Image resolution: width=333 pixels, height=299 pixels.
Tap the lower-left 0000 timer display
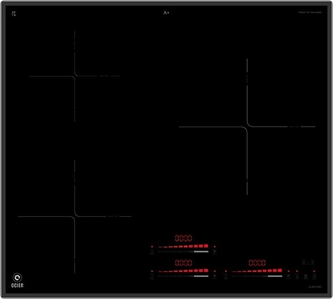click(183, 263)
